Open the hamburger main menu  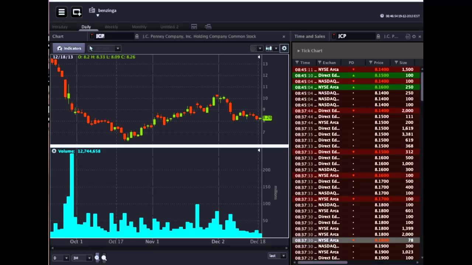(x=62, y=12)
